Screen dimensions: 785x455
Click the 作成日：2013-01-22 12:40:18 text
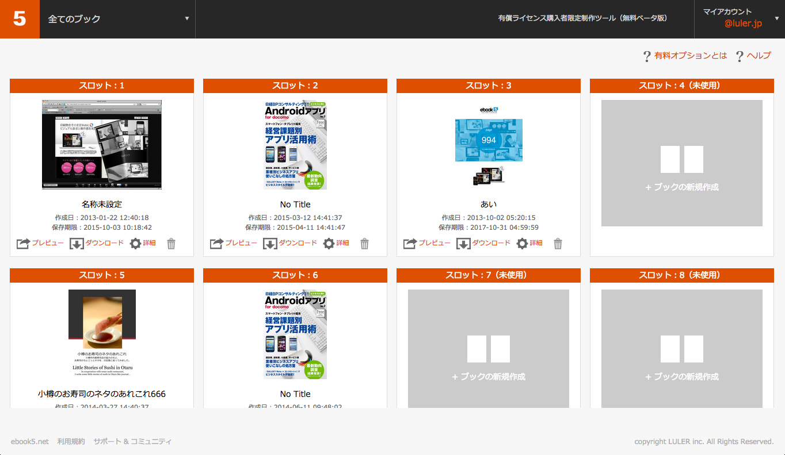click(x=102, y=218)
